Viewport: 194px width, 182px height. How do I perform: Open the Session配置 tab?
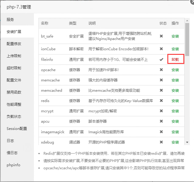[17, 129]
